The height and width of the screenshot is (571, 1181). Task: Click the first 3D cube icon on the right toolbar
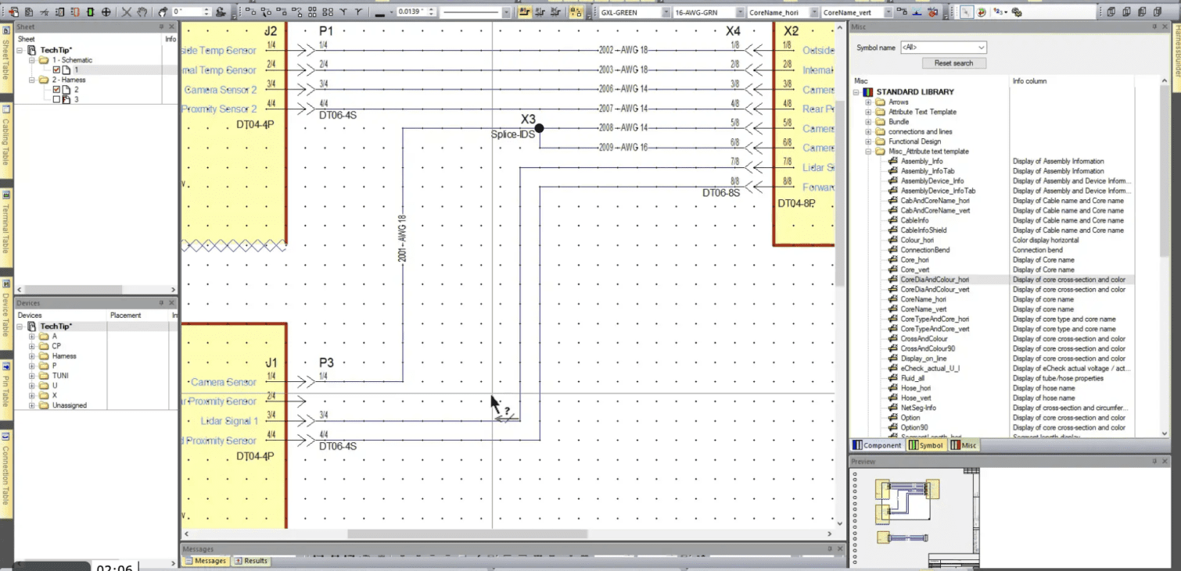[1112, 12]
